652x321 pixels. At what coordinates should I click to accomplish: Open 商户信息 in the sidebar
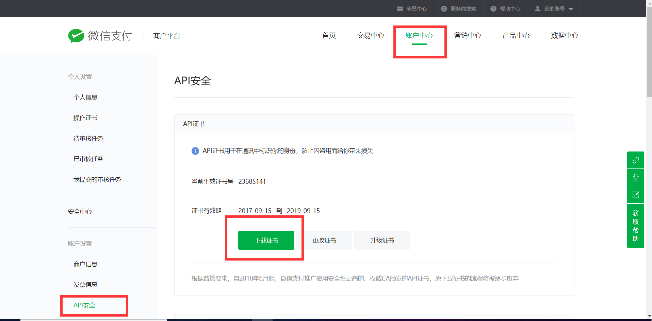click(x=85, y=264)
